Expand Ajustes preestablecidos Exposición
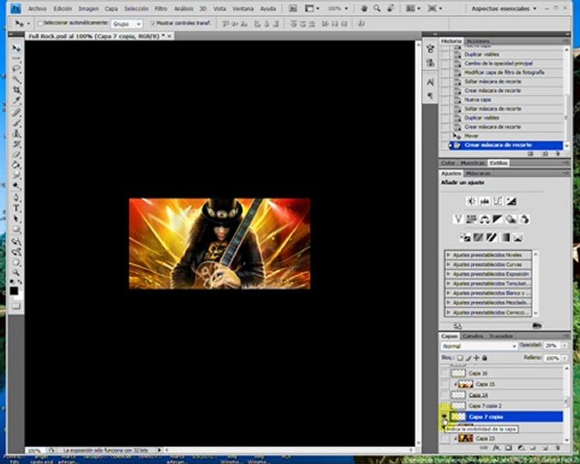 point(449,274)
